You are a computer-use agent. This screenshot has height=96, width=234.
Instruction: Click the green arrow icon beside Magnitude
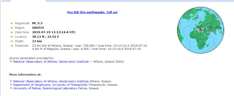click(12, 23)
